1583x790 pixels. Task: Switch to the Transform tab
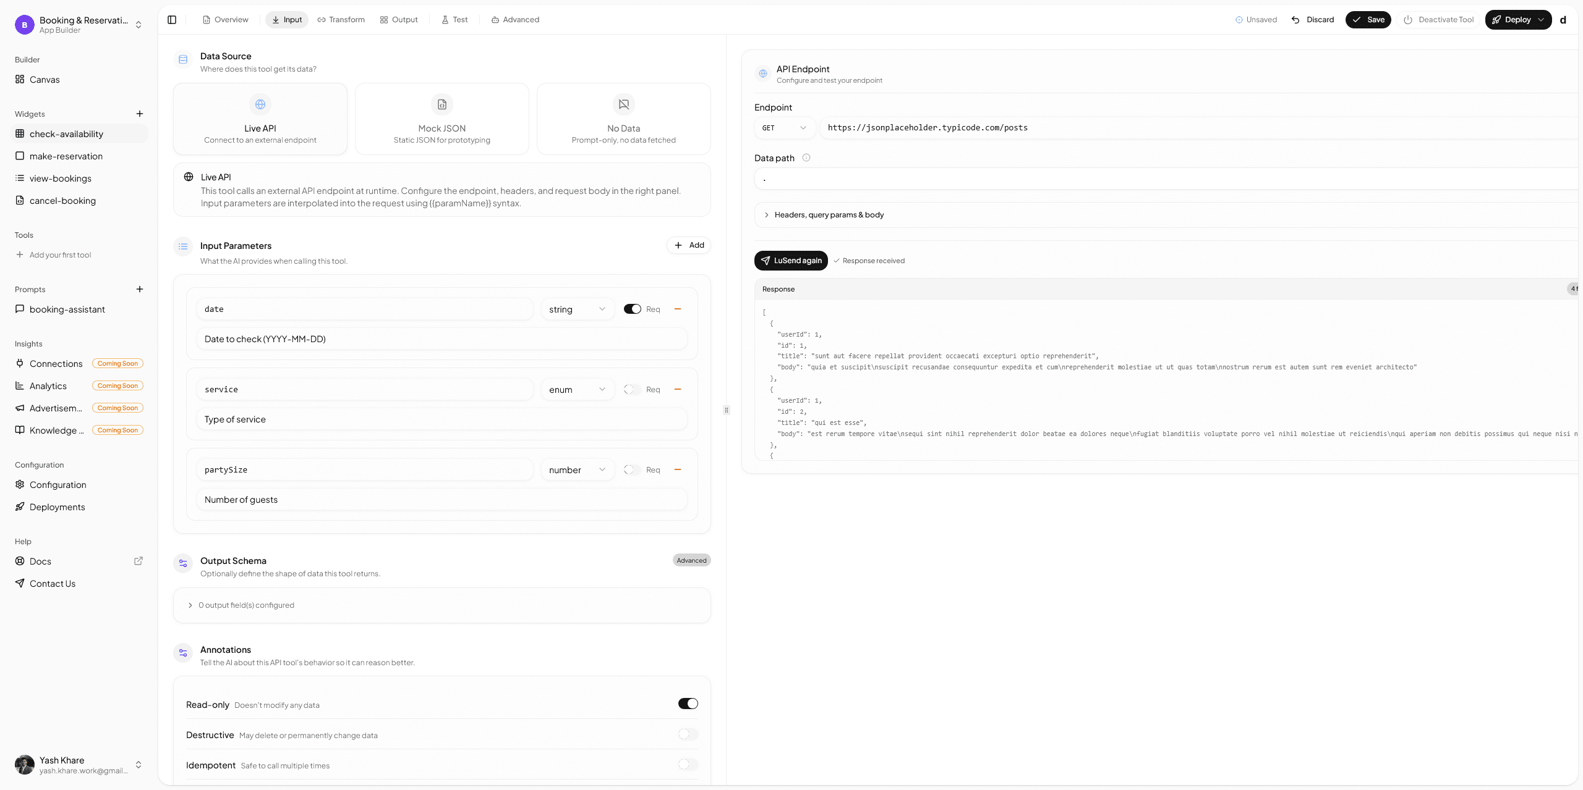tap(341, 19)
